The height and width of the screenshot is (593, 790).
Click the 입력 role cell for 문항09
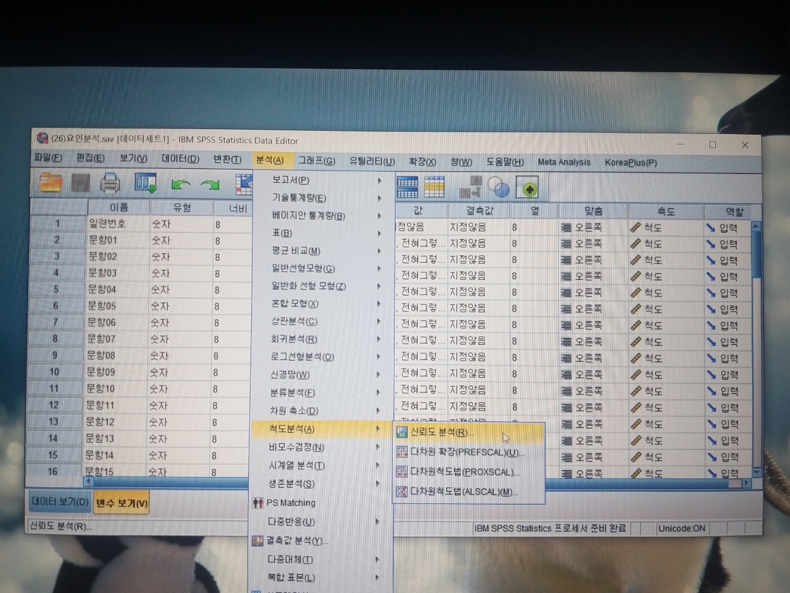pyautogui.click(x=728, y=375)
